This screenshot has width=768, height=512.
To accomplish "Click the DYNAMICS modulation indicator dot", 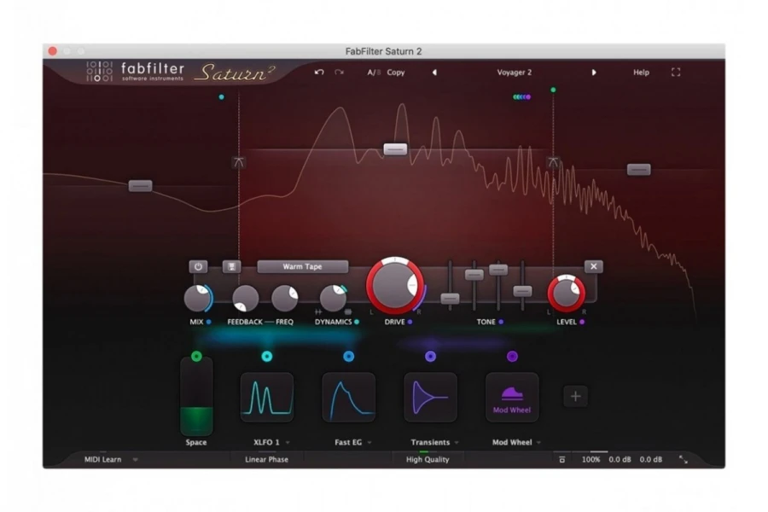I will tap(357, 322).
